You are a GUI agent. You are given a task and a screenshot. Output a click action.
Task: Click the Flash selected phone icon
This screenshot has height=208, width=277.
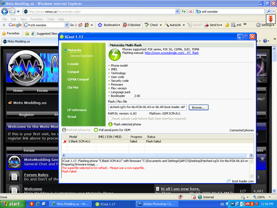(x=110, y=124)
